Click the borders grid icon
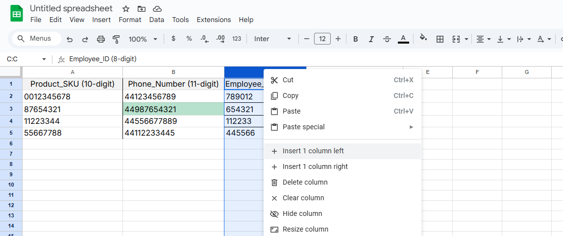 [440, 39]
